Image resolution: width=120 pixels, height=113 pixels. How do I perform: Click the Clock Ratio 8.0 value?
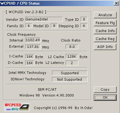pos(72,47)
